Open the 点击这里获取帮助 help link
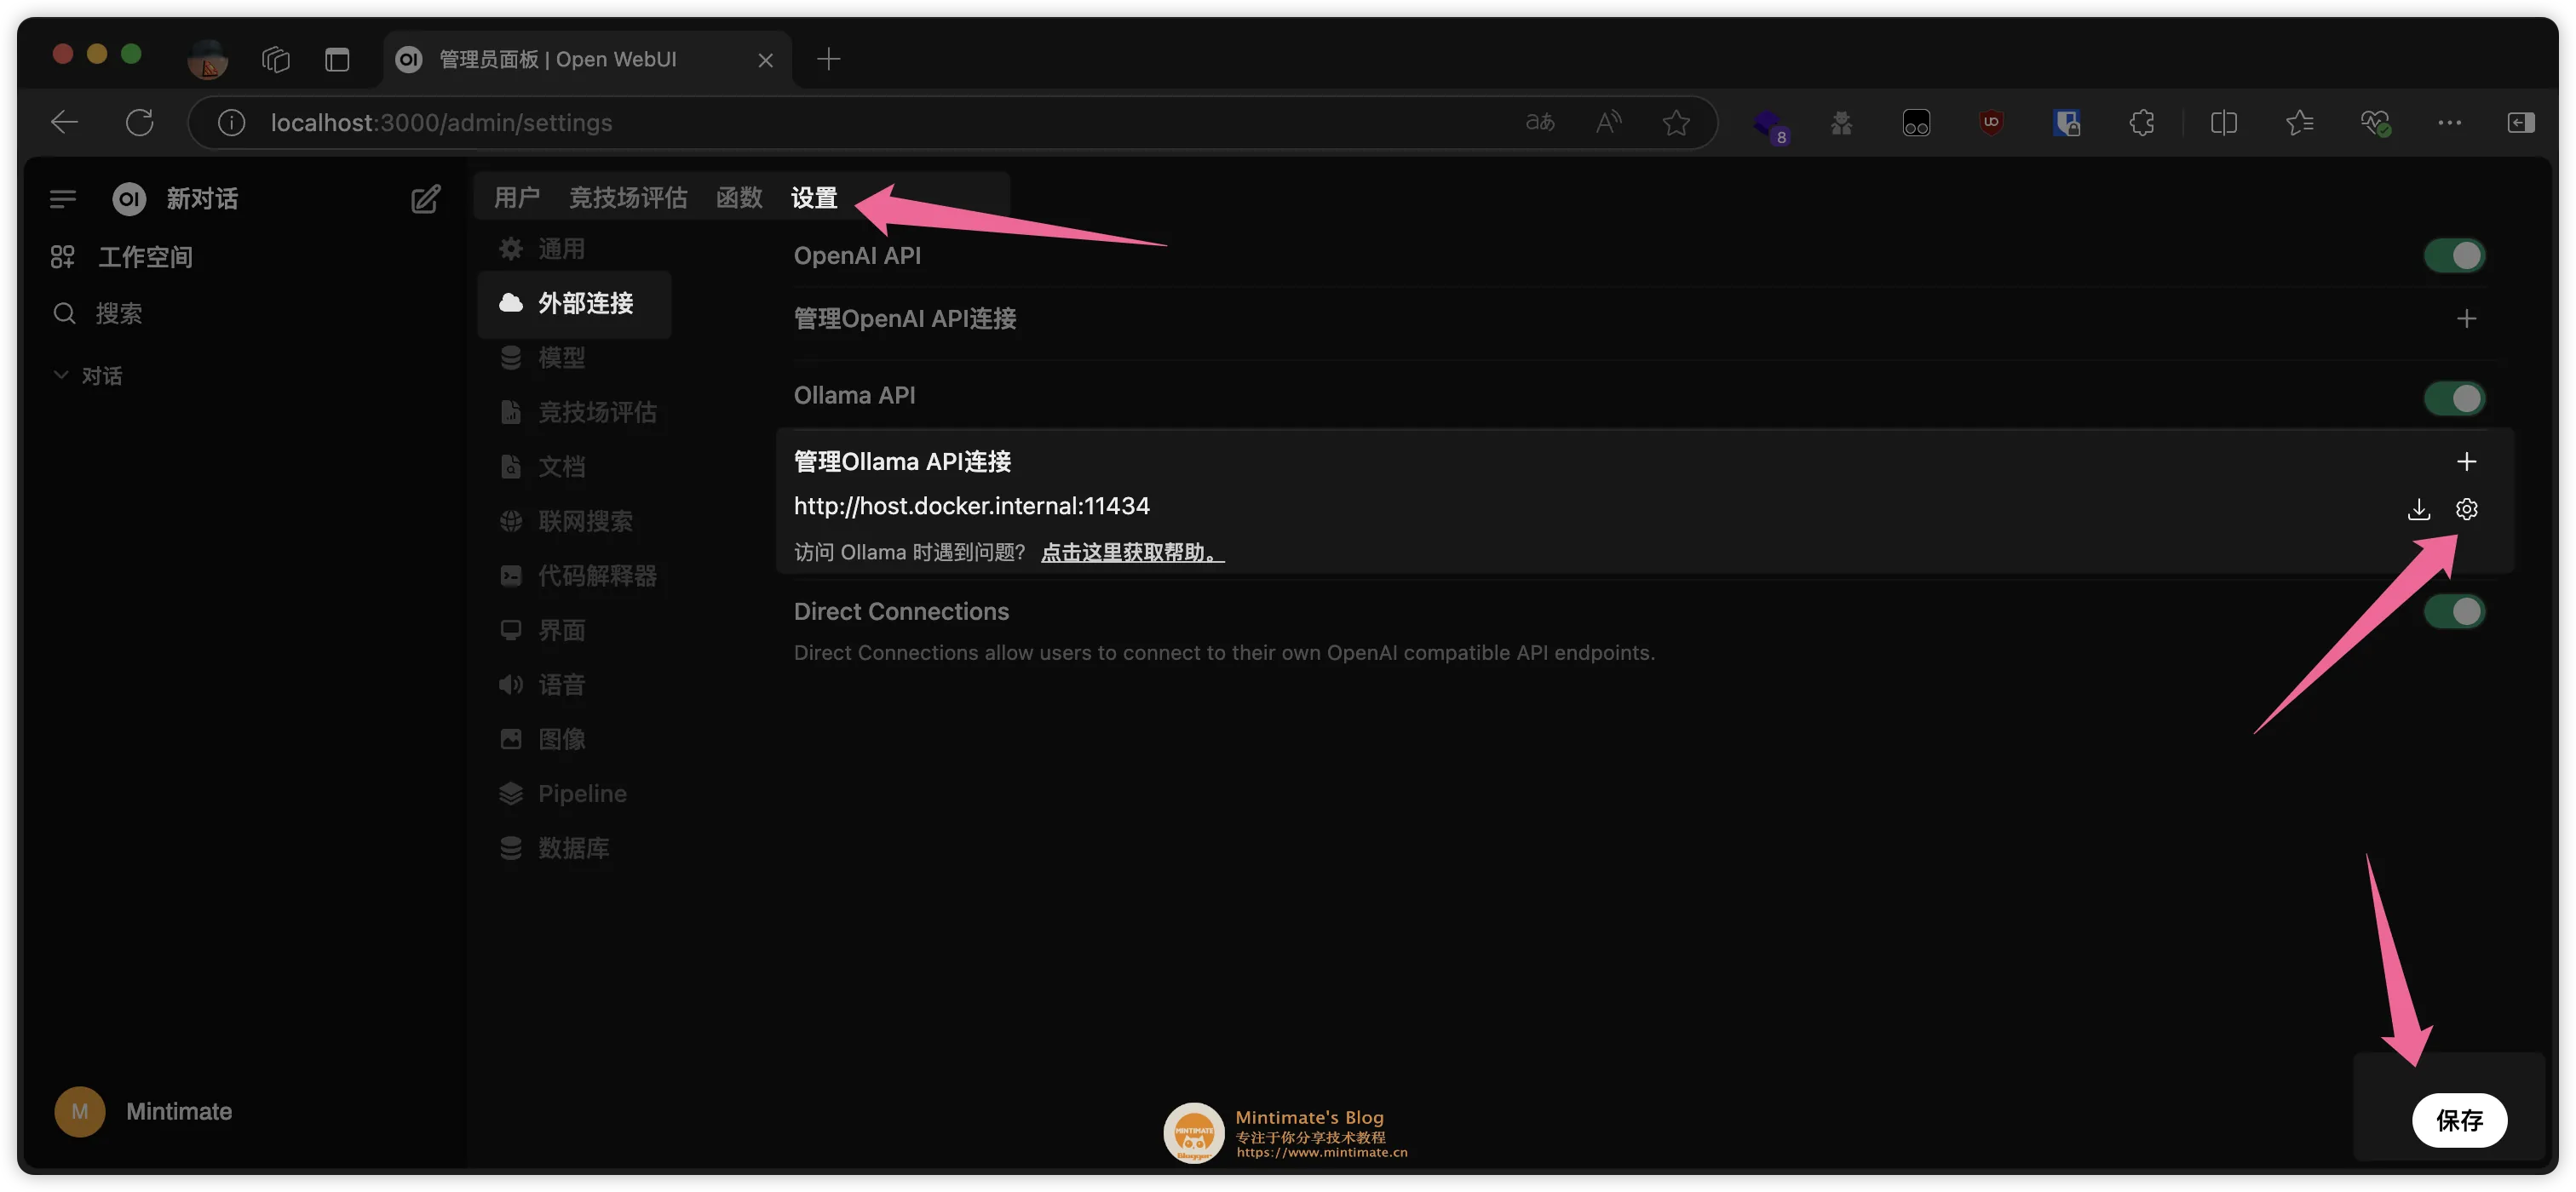The height and width of the screenshot is (1192, 2576). (1131, 553)
